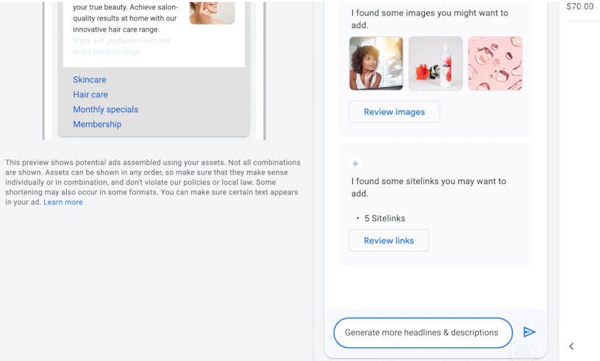Click the Hair care sitelink
Screen dimensions: 600x361
click(x=90, y=95)
